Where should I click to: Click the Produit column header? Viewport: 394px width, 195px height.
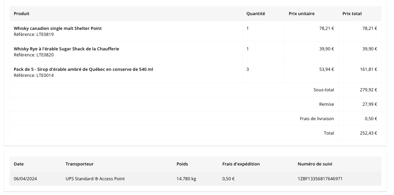tap(21, 13)
